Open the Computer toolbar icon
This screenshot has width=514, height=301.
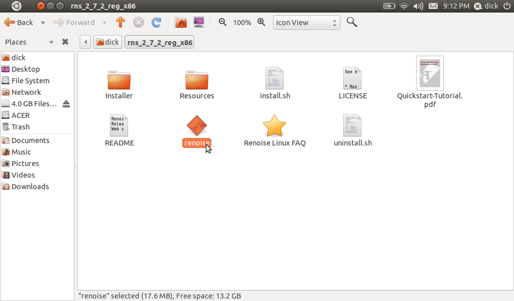pyautogui.click(x=199, y=22)
